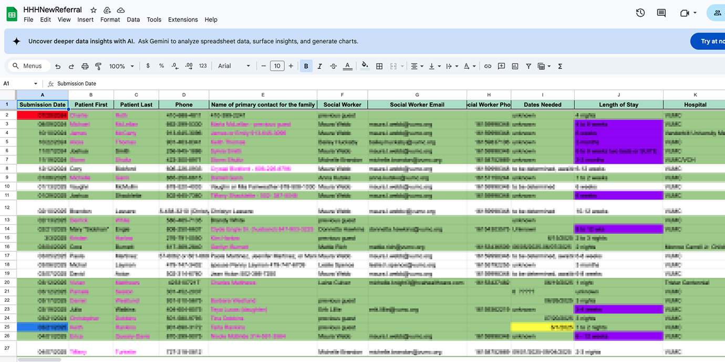The image size is (725, 362).
Task: Format as percent
Action: click(x=161, y=66)
